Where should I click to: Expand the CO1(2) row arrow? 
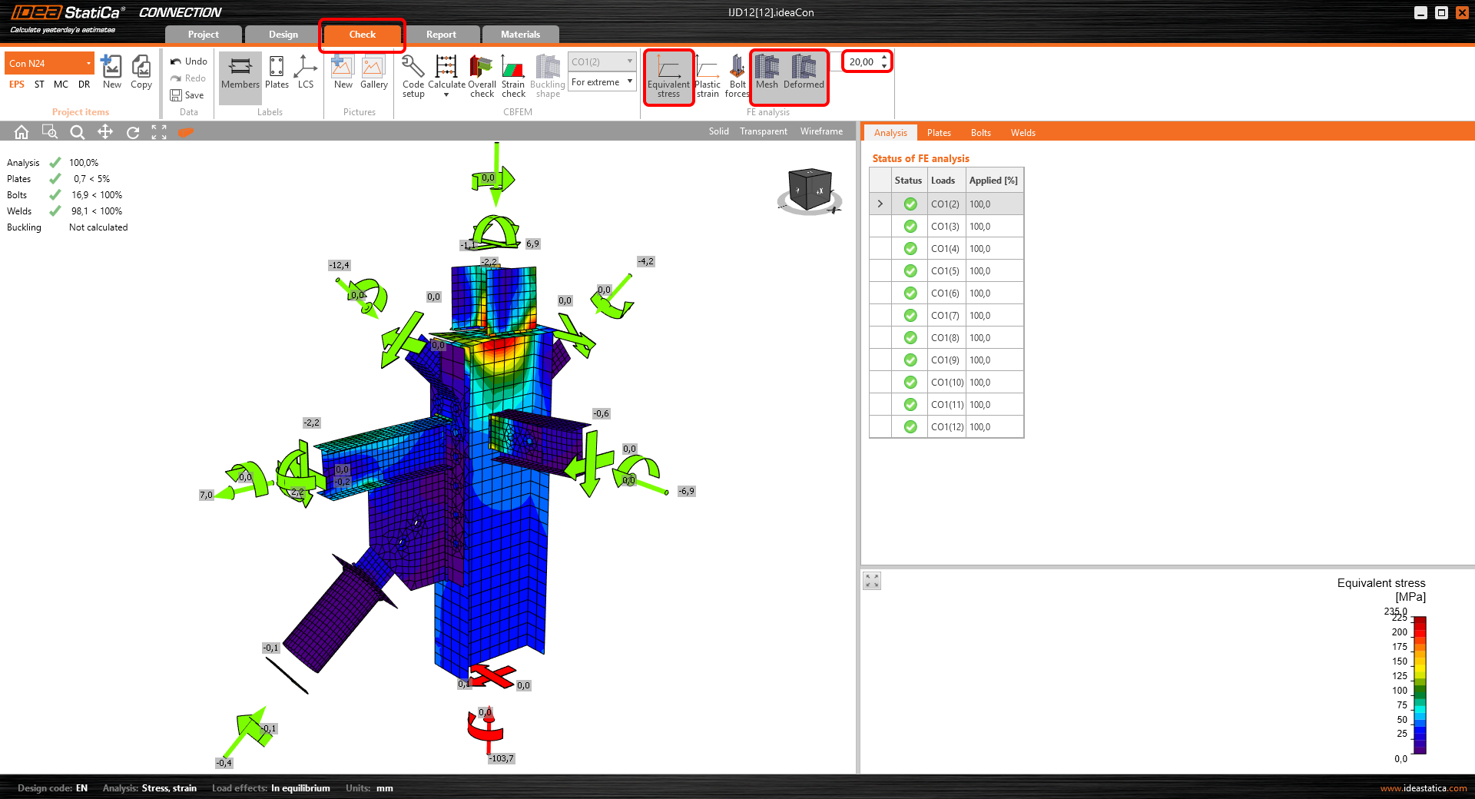[x=880, y=204]
